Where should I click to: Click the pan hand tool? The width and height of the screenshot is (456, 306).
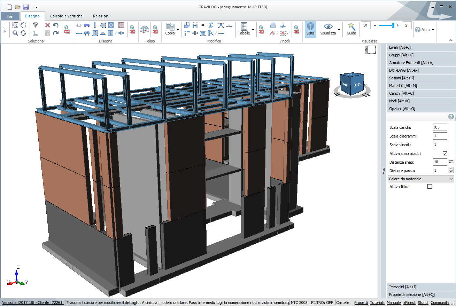pyautogui.click(x=23, y=25)
